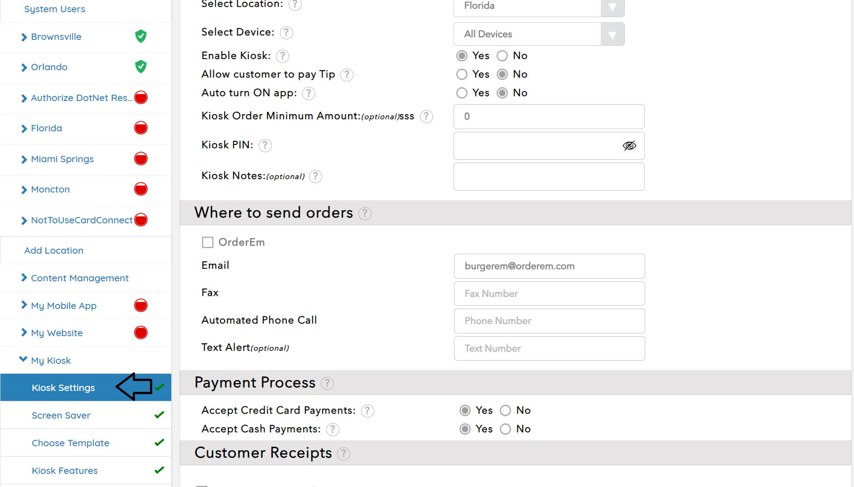This screenshot has height=487, width=854.
Task: Open the System Users link
Action: coord(54,9)
